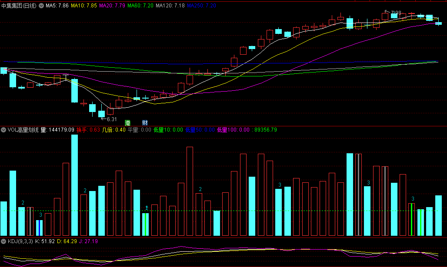Click the K: 51.92 value

45,241
